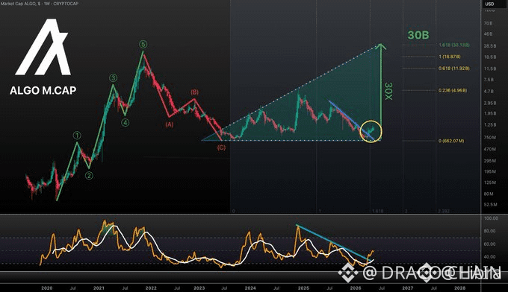Click the 7.5B price axis label
508x292 pixels.
[489, 80]
